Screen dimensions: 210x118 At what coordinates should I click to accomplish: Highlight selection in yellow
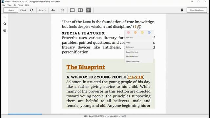coord(142,32)
